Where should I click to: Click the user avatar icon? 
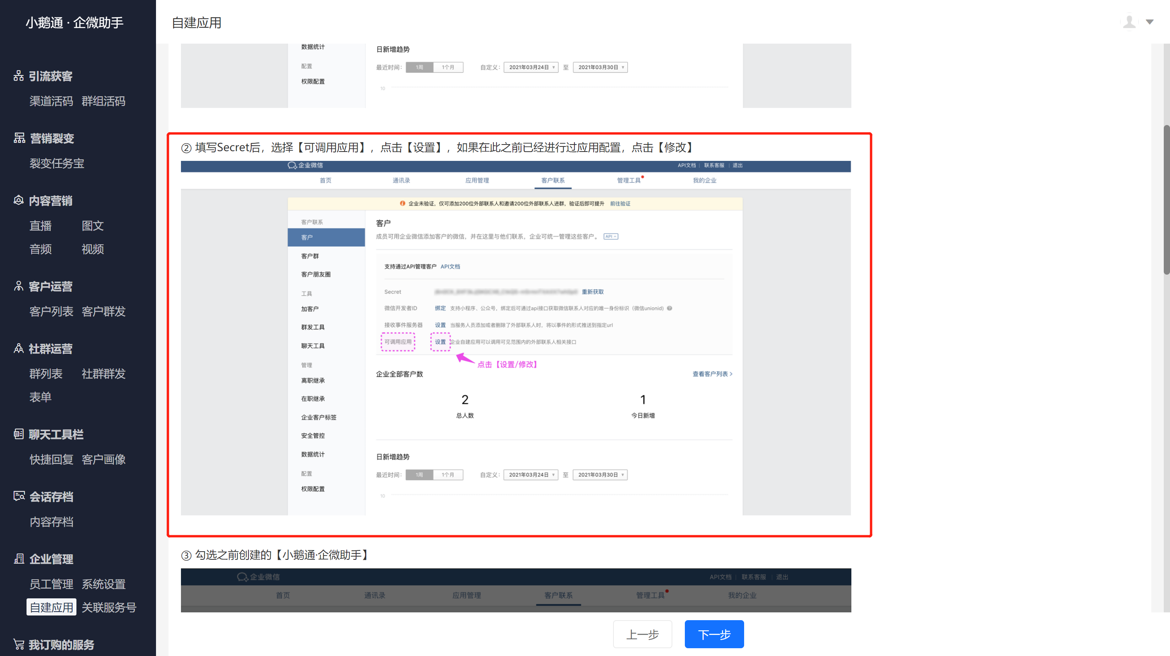click(1129, 21)
